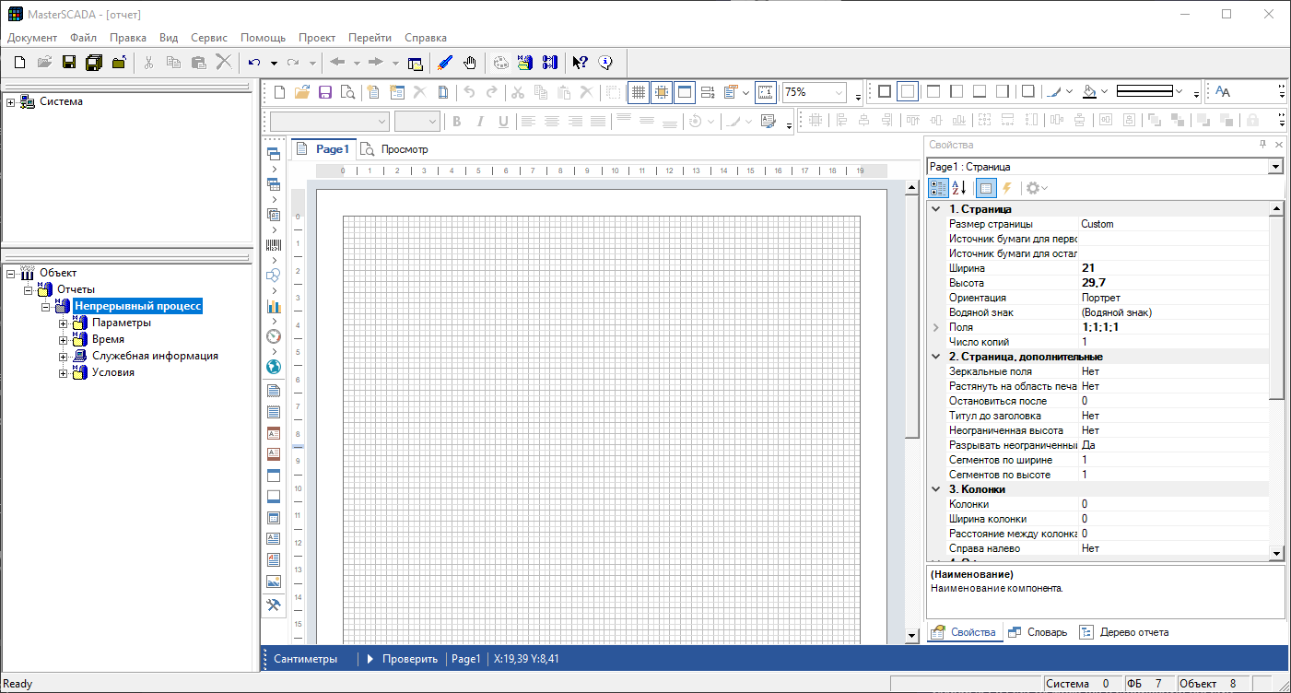Viewport: 1291px width, 693px height.
Task: Click the context help arrow-question icon
Action: pyautogui.click(x=580, y=63)
